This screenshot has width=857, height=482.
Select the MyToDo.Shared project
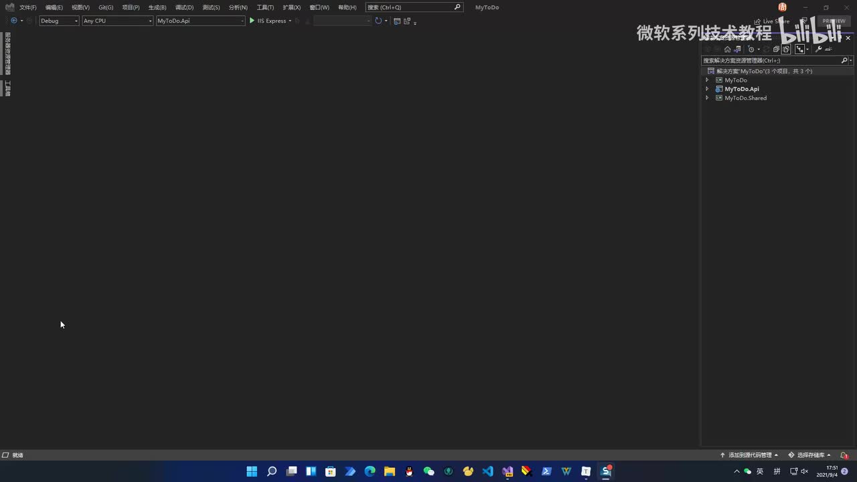(x=745, y=98)
